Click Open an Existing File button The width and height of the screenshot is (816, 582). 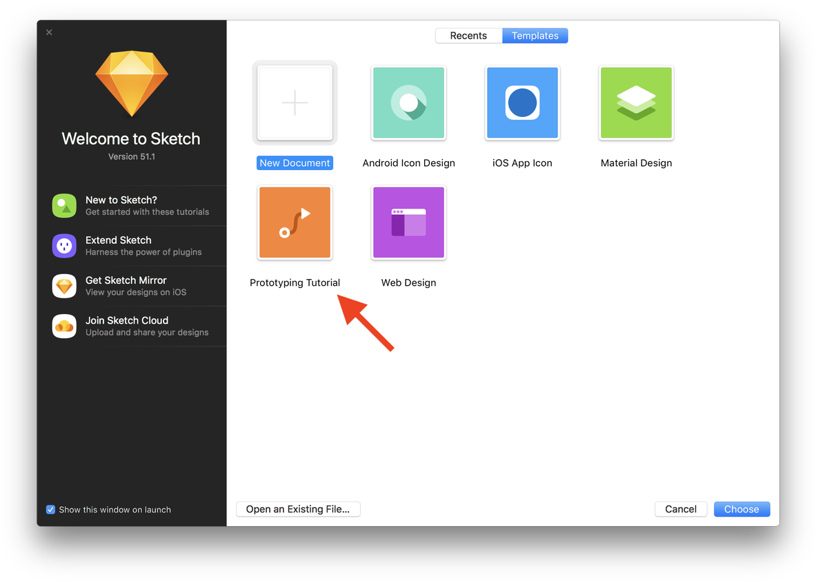tap(298, 509)
